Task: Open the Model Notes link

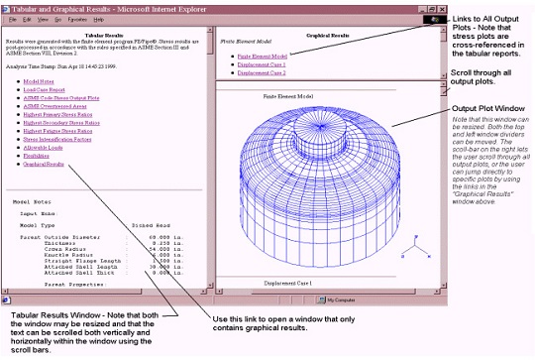Action: point(39,81)
